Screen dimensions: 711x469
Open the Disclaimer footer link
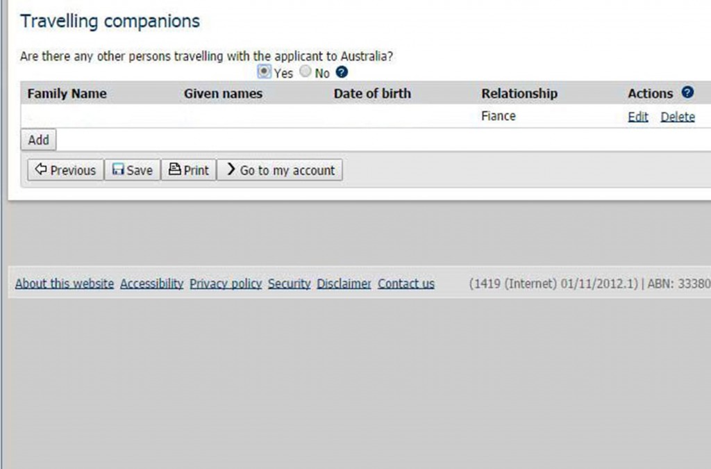344,283
